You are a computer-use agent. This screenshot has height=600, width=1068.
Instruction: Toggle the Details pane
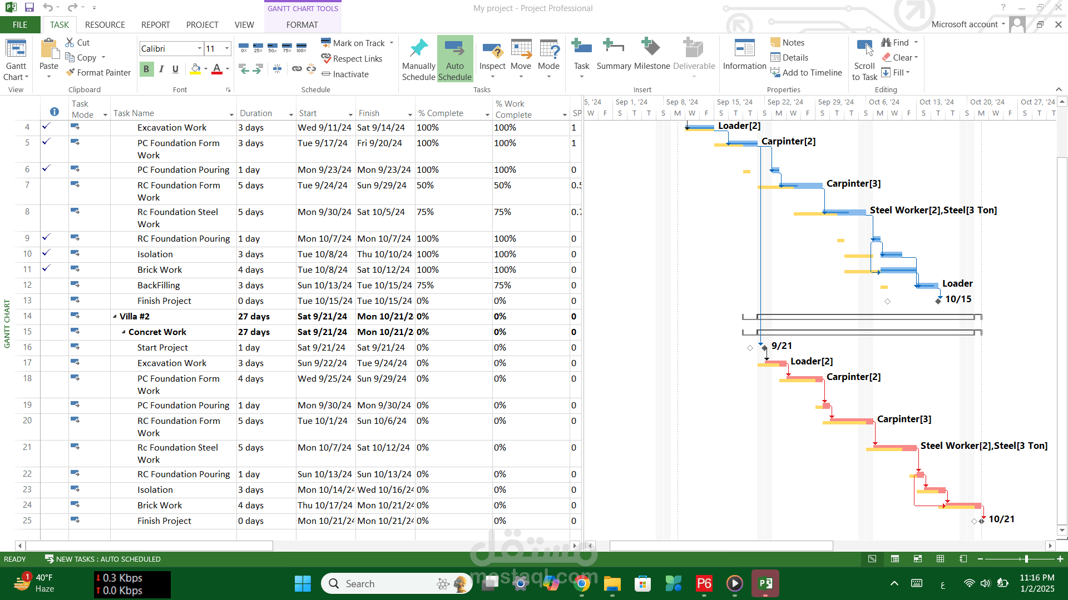coord(789,57)
